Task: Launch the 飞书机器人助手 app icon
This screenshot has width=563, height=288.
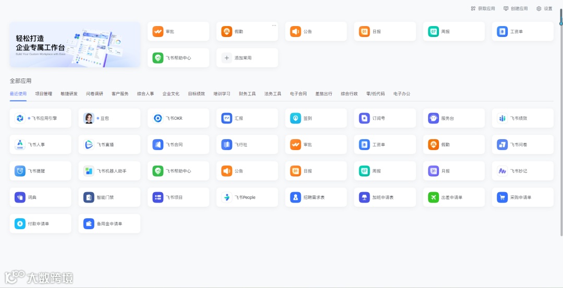Action: (89, 171)
